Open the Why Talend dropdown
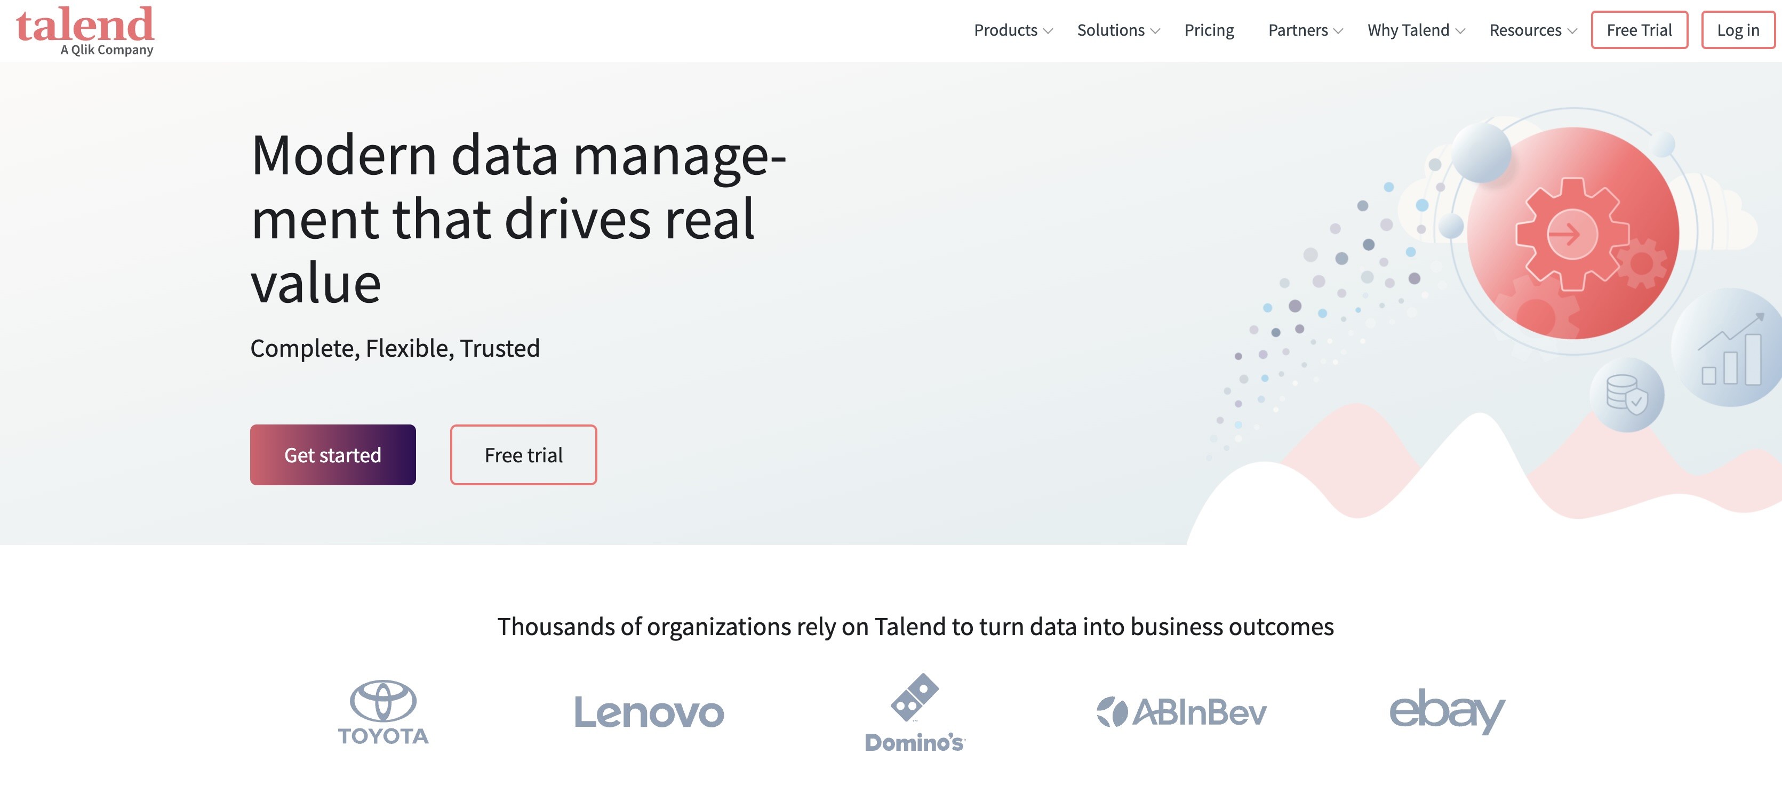1782x802 pixels. click(x=1416, y=30)
